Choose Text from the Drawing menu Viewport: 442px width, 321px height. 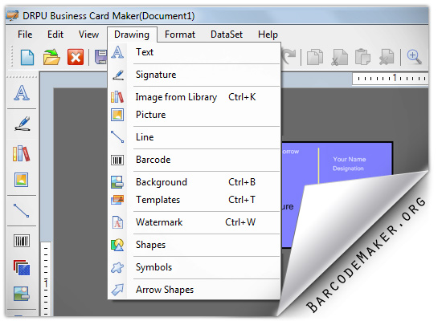[194, 52]
